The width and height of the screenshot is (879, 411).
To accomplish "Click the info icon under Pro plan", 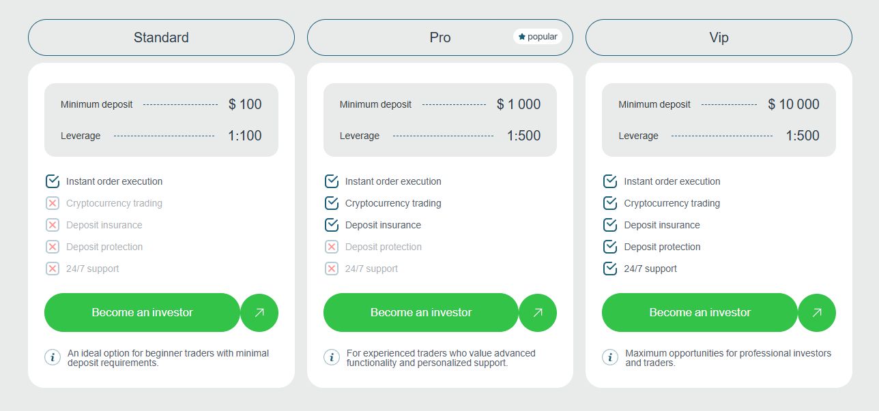I will pyautogui.click(x=332, y=357).
